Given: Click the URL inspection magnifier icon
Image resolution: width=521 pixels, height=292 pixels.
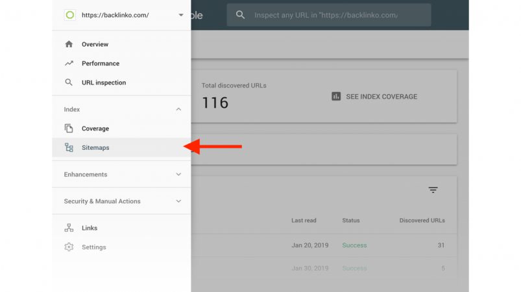Looking at the screenshot, I should 69,82.
